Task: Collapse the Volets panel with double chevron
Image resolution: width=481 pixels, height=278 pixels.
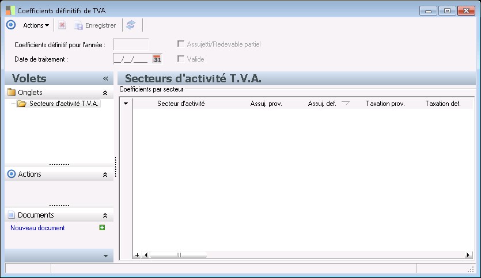Action: tap(105, 79)
